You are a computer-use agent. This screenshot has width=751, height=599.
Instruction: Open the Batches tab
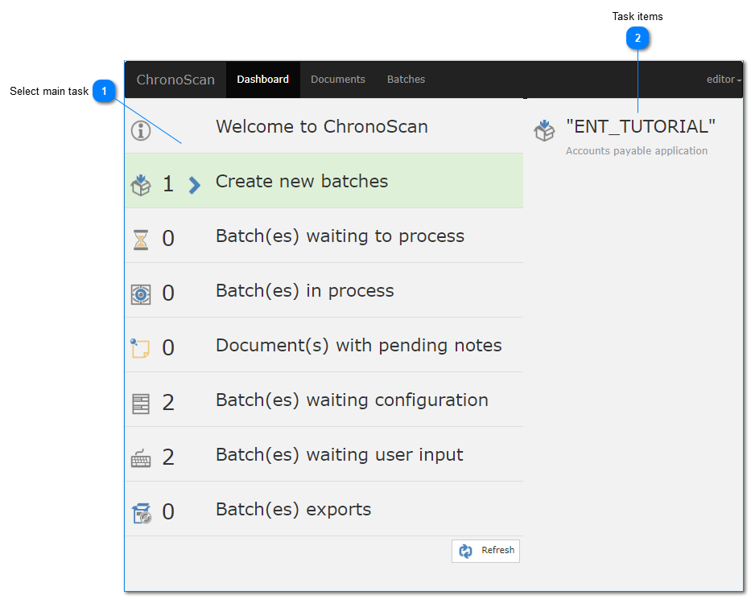point(406,80)
